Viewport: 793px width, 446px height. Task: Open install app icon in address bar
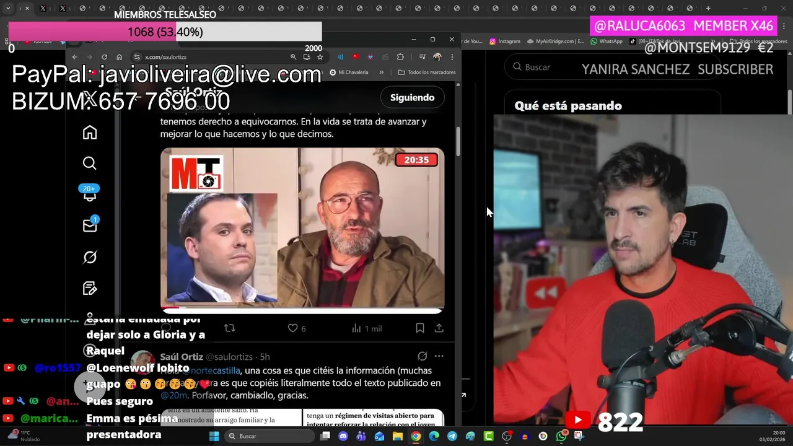(x=307, y=57)
